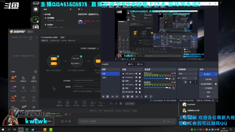Open the headset server icon in KOOK

click(36, 20)
